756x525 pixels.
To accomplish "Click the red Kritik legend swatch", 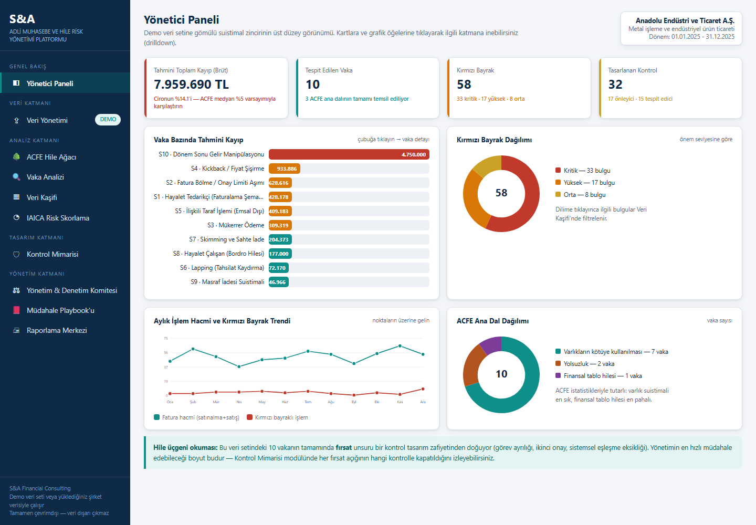I will [558, 171].
